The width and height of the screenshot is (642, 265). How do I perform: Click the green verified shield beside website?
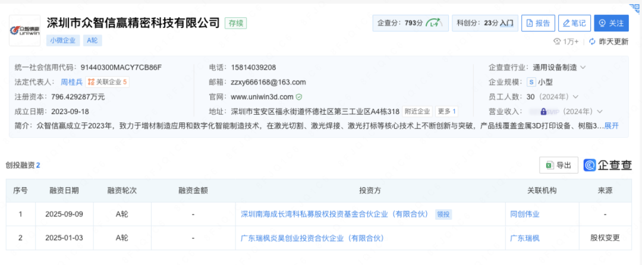pos(299,97)
